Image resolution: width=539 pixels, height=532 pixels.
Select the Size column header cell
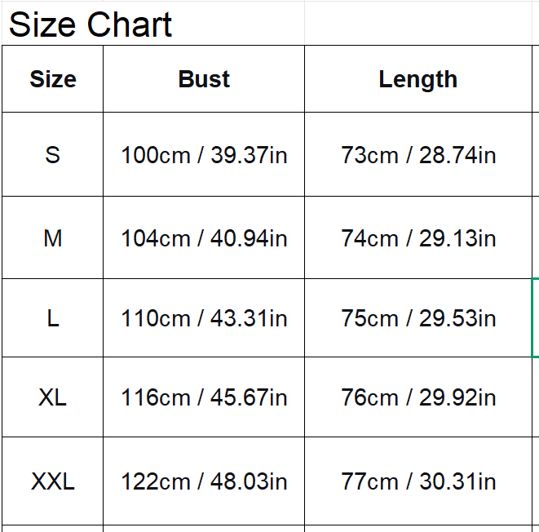[53, 79]
